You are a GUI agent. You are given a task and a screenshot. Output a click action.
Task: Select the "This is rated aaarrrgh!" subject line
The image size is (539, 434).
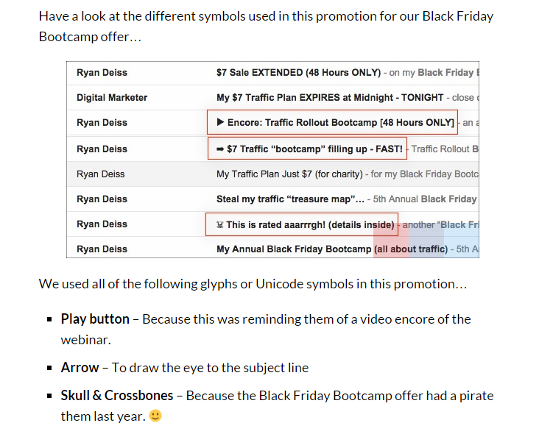309,224
